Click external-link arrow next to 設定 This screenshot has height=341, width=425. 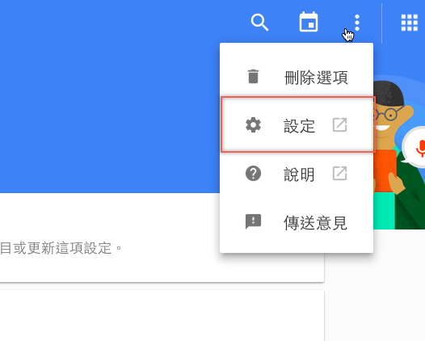point(339,125)
